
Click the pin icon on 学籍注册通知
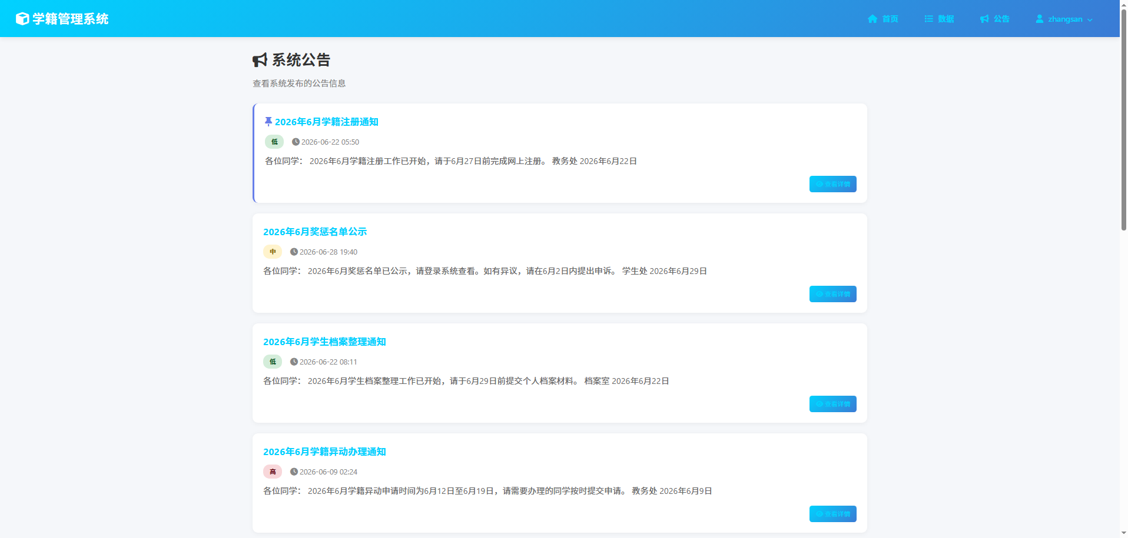tap(268, 122)
